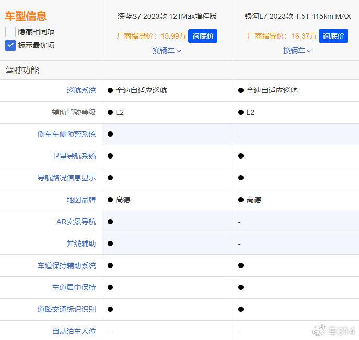Click 银河L7 dot in 车道居中保持 row
The height and width of the screenshot is (340, 359).
[x=240, y=287]
